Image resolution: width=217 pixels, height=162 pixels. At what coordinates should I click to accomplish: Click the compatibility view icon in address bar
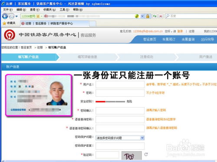(x=137, y=16)
